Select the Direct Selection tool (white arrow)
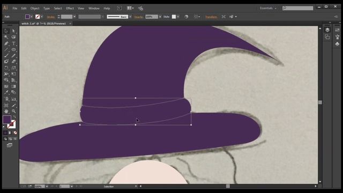Viewport: 343px width, 193px height. [13, 31]
